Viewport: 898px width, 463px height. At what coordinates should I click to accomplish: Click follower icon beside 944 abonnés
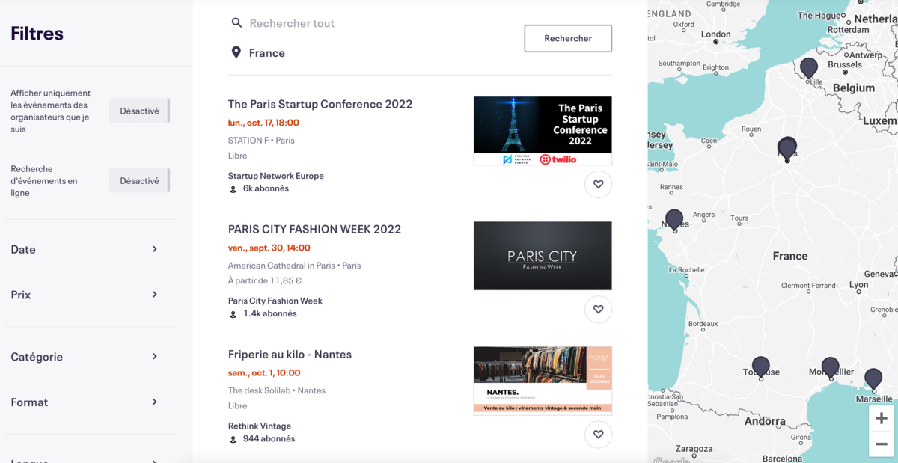[x=233, y=439]
